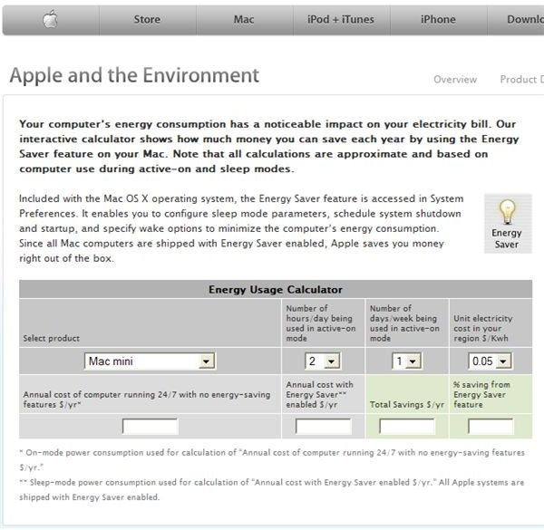Click the annual cost 24/7 output field
The image size is (544, 530).
[151, 427]
